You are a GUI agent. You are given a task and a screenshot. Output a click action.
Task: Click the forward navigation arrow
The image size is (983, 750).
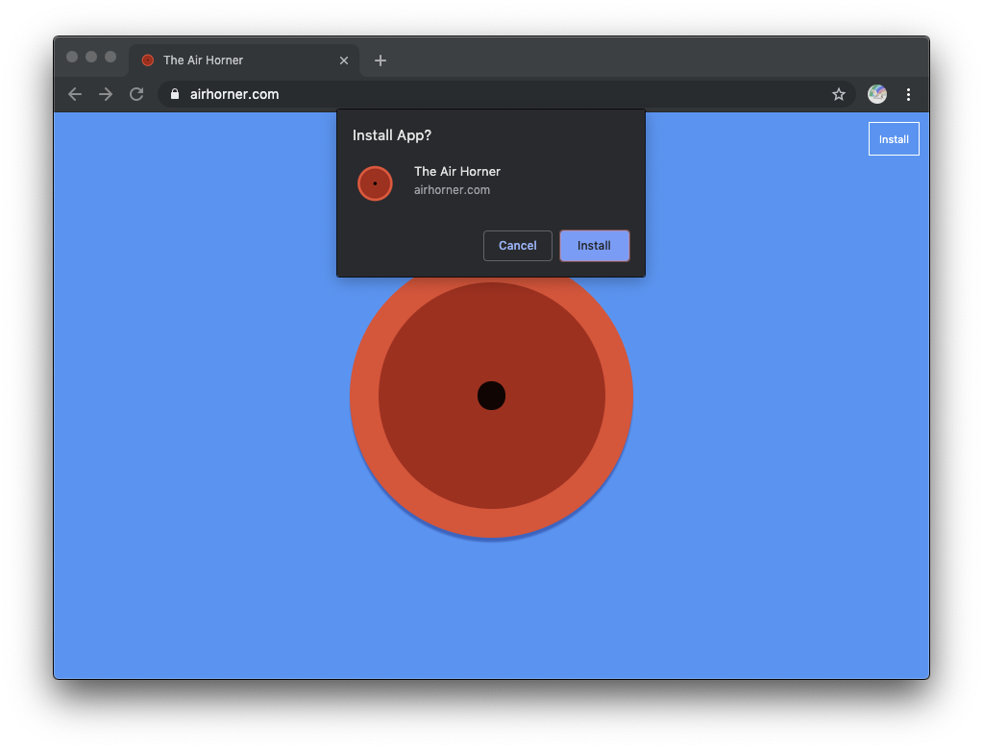(106, 94)
